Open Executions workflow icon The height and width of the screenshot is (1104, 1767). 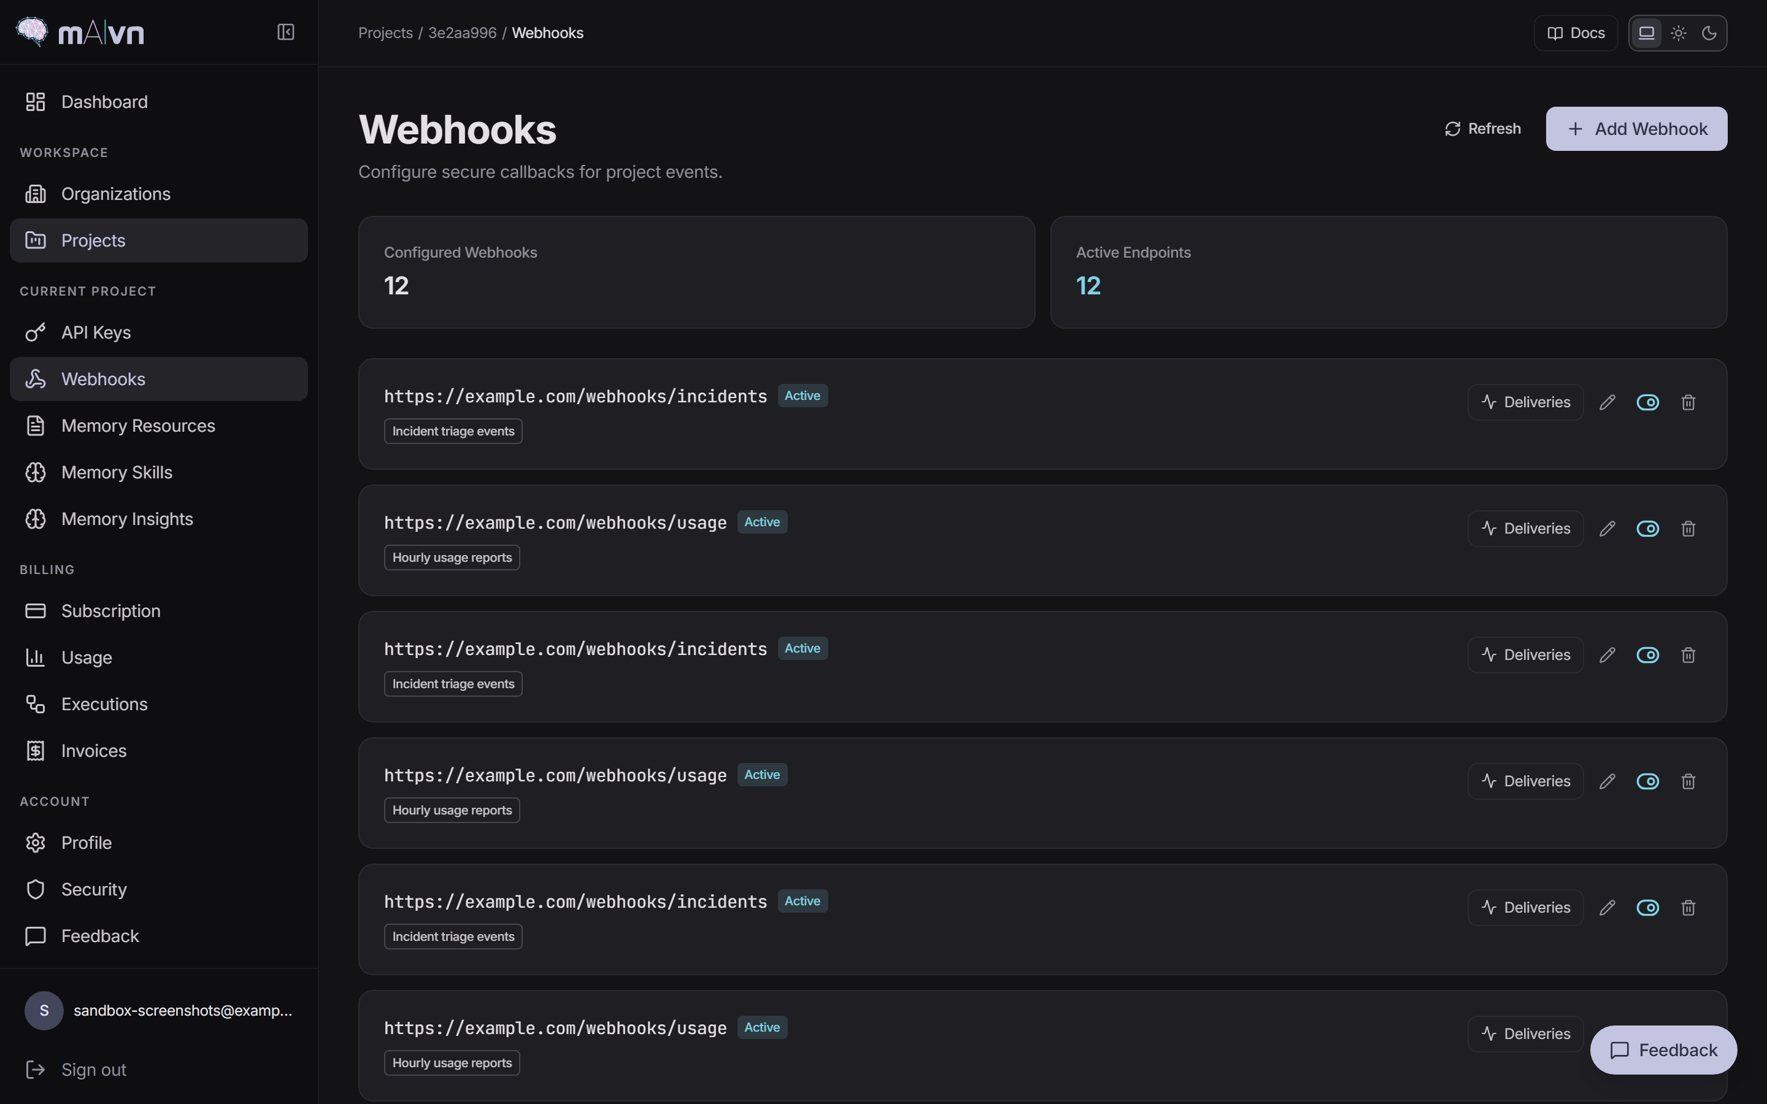coord(35,705)
